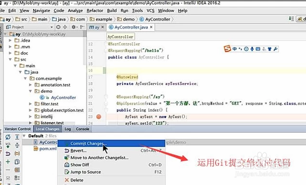Image resolution: width=306 pixels, height=185 pixels.
Task: Collapse the src folder
Action: [10, 60]
